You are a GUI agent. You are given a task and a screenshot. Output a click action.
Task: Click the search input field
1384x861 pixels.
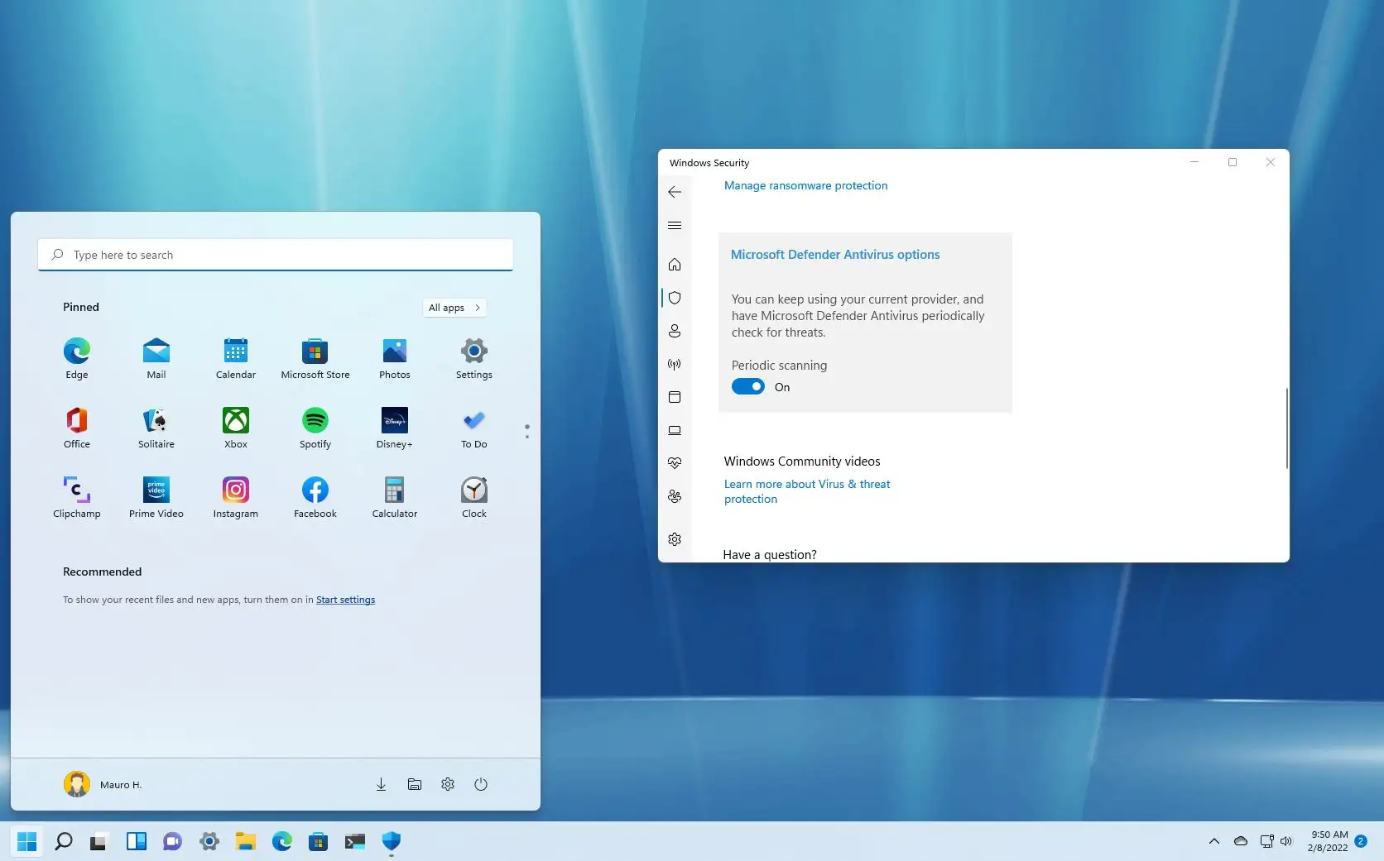275,254
